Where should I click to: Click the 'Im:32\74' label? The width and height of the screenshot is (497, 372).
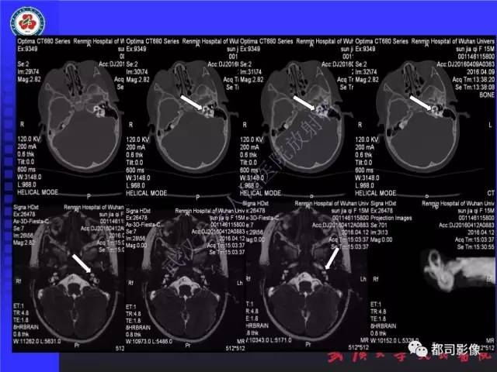tap(366, 72)
